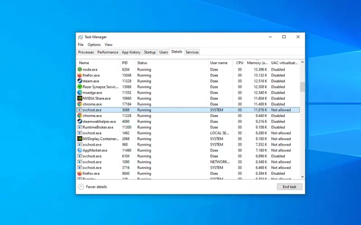The width and height of the screenshot is (361, 225).
Task: Click the svchost.exe icon with PID 960
Action: pyautogui.click(x=80, y=144)
